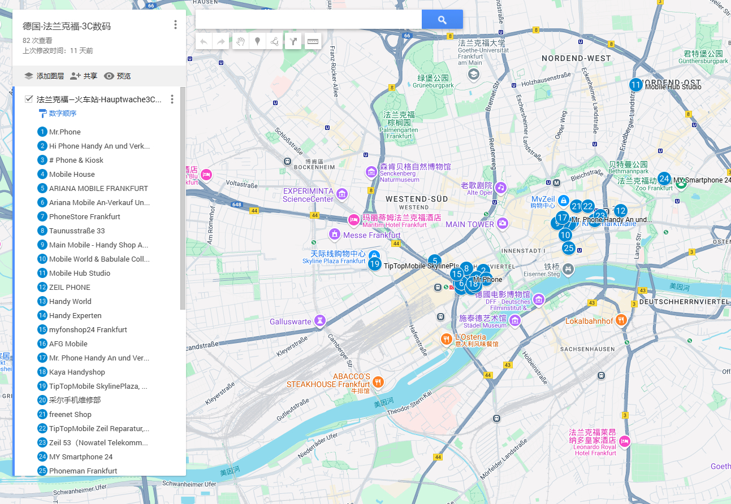731x504 pixels.
Task: Select the add directions tool
Action: click(x=293, y=41)
